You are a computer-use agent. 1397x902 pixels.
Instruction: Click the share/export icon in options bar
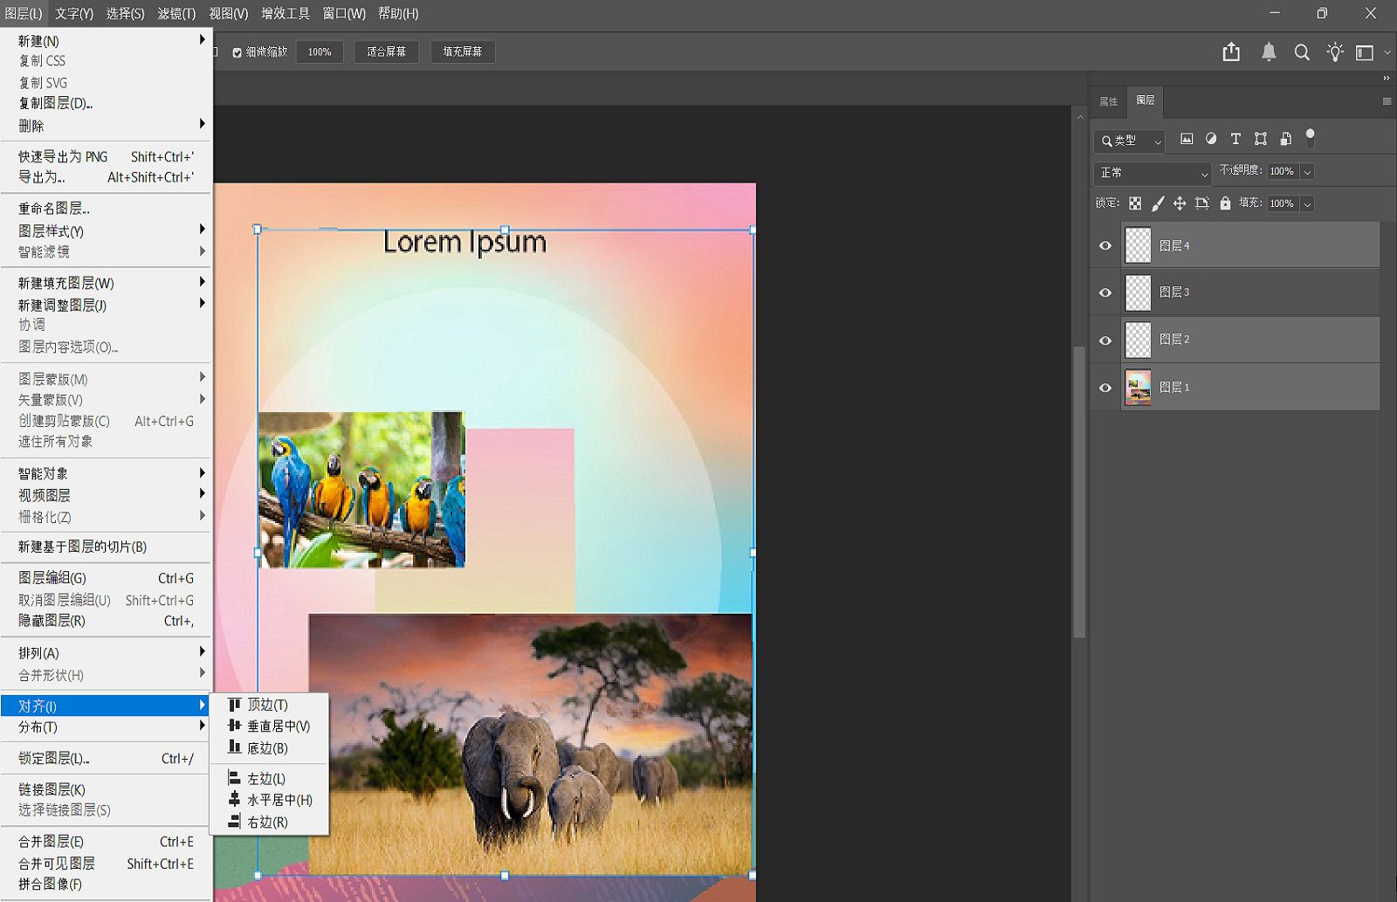[x=1231, y=52]
